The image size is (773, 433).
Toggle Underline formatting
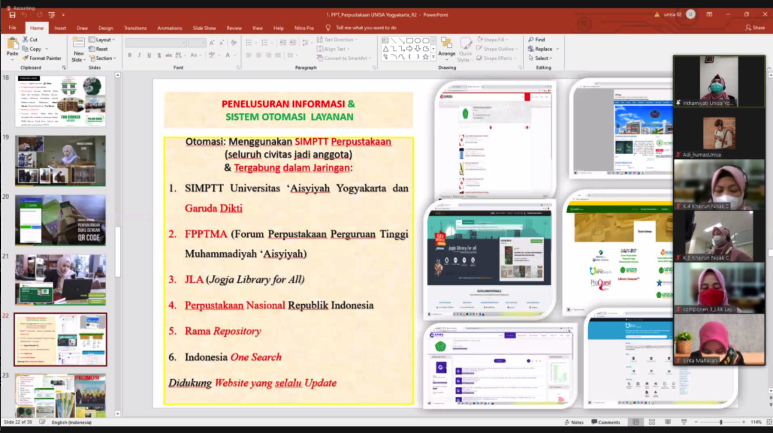click(149, 55)
